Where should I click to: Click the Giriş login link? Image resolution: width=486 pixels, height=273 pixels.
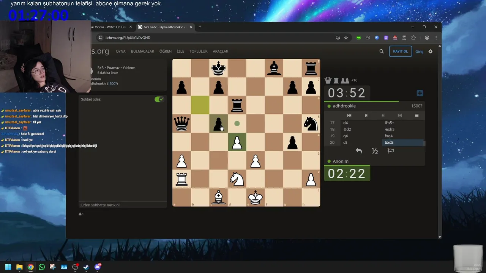pyautogui.click(x=419, y=52)
